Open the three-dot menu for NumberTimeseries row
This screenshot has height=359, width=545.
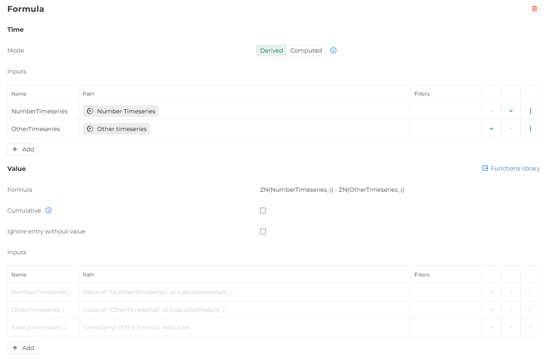point(530,111)
